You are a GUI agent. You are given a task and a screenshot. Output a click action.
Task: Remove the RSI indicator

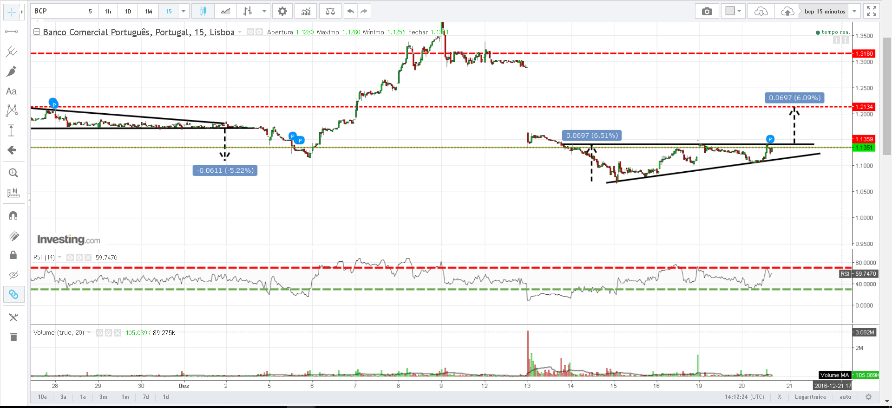(88, 258)
